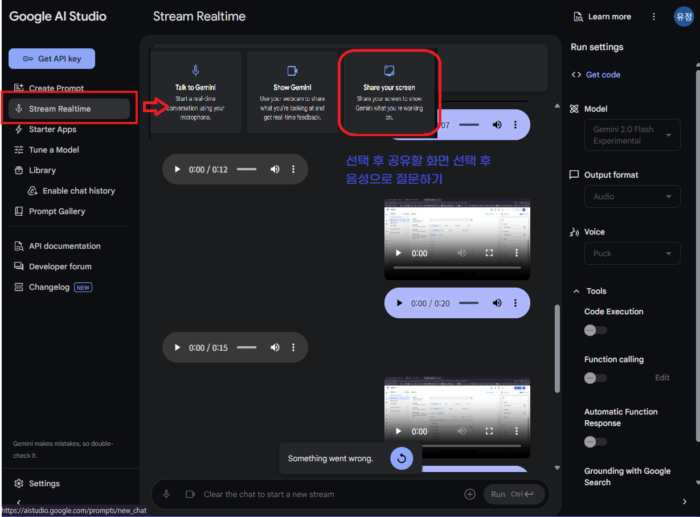The width and height of the screenshot is (700, 517).
Task: Click the microphone icon in Talk to Gemini card
Action: point(195,70)
